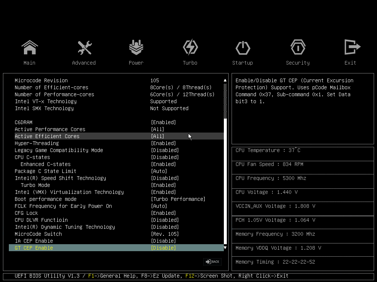The width and height of the screenshot is (377, 282).
Task: Open the Turbo lightning bolt icon
Action: [x=190, y=48]
